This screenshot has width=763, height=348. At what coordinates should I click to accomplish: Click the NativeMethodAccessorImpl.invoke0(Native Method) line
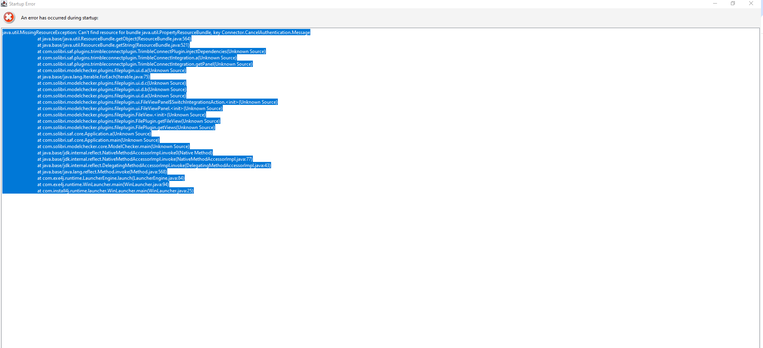pyautogui.click(x=125, y=153)
